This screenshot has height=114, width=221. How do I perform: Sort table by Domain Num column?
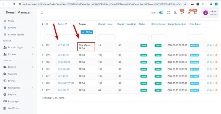point(105,24)
